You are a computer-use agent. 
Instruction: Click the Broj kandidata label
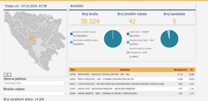[174, 14]
